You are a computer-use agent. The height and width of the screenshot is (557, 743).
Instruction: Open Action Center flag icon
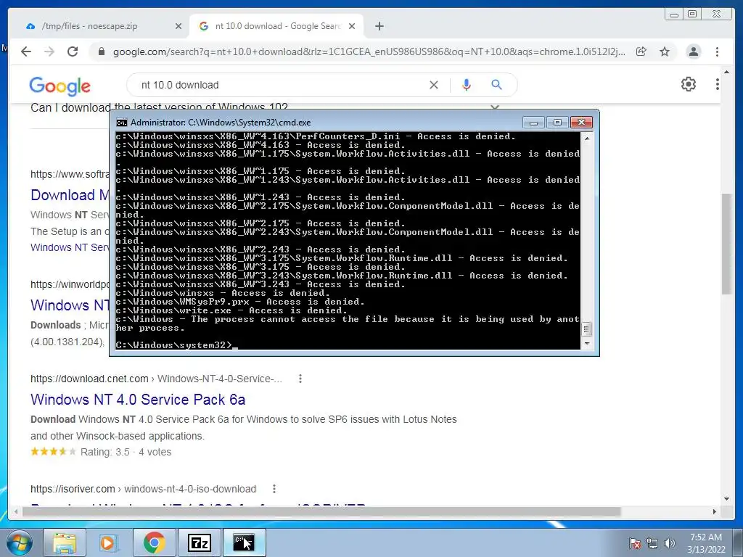[x=635, y=543]
